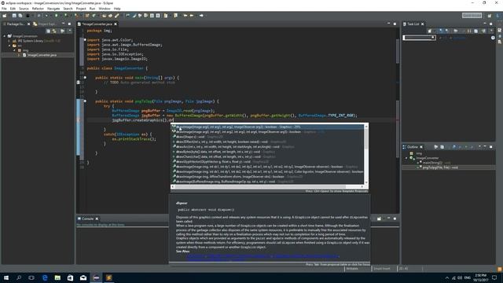This screenshot has height=283, width=503.
Task: Click the Open Console icon in Console panel
Action: pyautogui.click(x=379, y=219)
